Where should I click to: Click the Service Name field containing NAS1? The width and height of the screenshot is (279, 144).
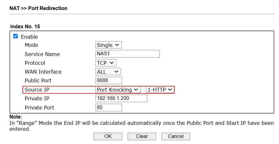click(128, 54)
